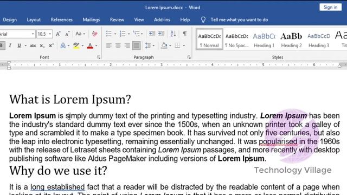The image size is (347, 195).
Task: Open the Tell me lightbulb search
Action: pos(203,19)
